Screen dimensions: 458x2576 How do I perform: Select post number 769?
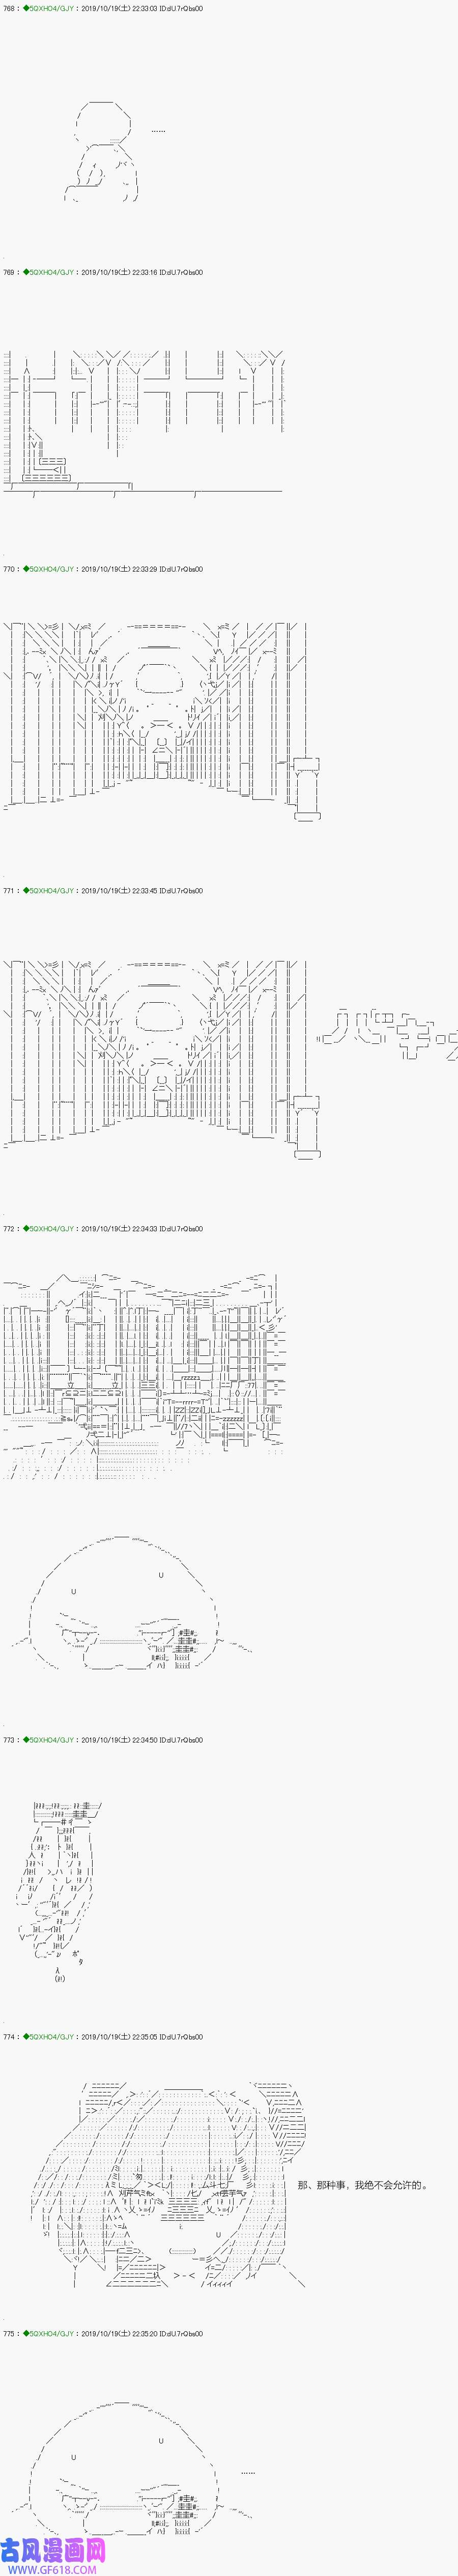tap(10, 273)
